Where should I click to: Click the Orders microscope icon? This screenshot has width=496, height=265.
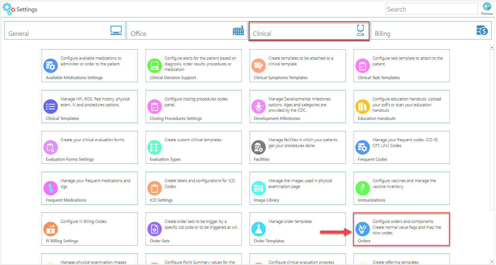[363, 229]
